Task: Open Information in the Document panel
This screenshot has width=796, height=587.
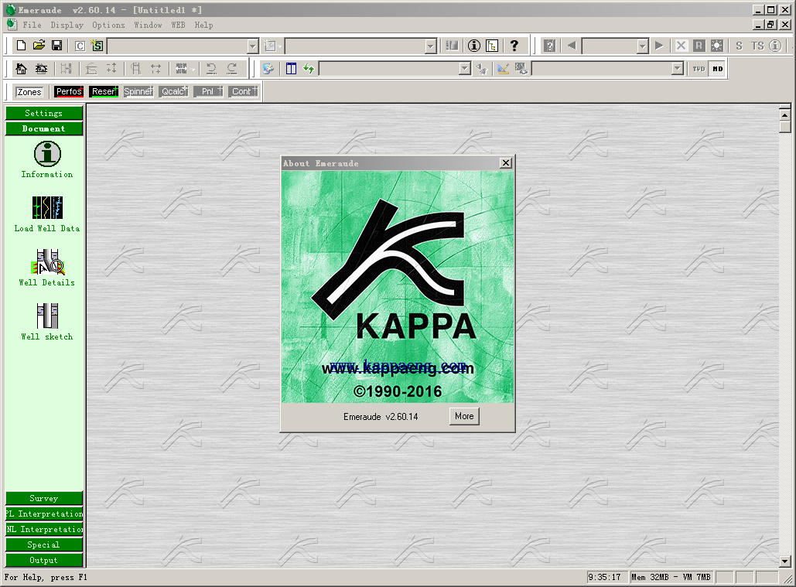Action: point(47,160)
